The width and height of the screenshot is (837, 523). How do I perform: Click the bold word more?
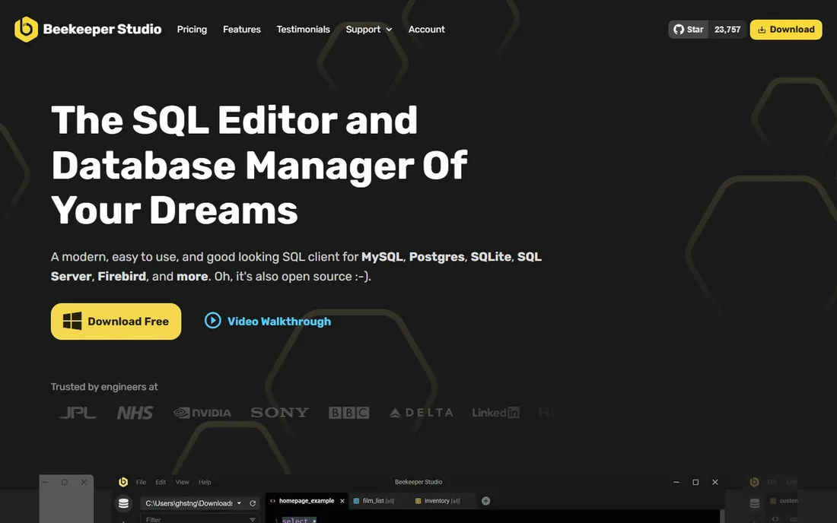click(x=193, y=277)
